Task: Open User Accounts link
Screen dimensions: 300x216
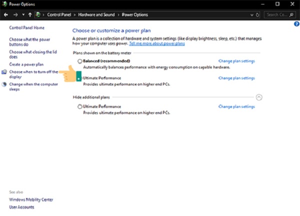Action: click(x=21, y=207)
